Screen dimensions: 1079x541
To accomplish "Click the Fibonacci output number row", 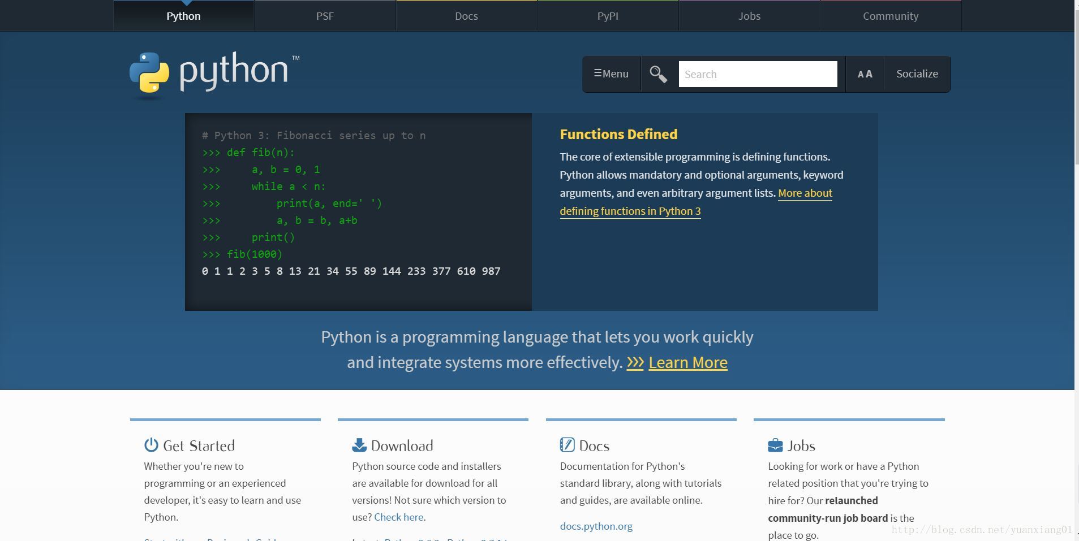I will pos(351,271).
